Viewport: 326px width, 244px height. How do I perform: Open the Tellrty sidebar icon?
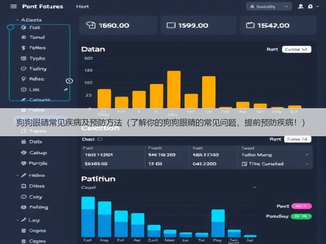click(x=24, y=69)
